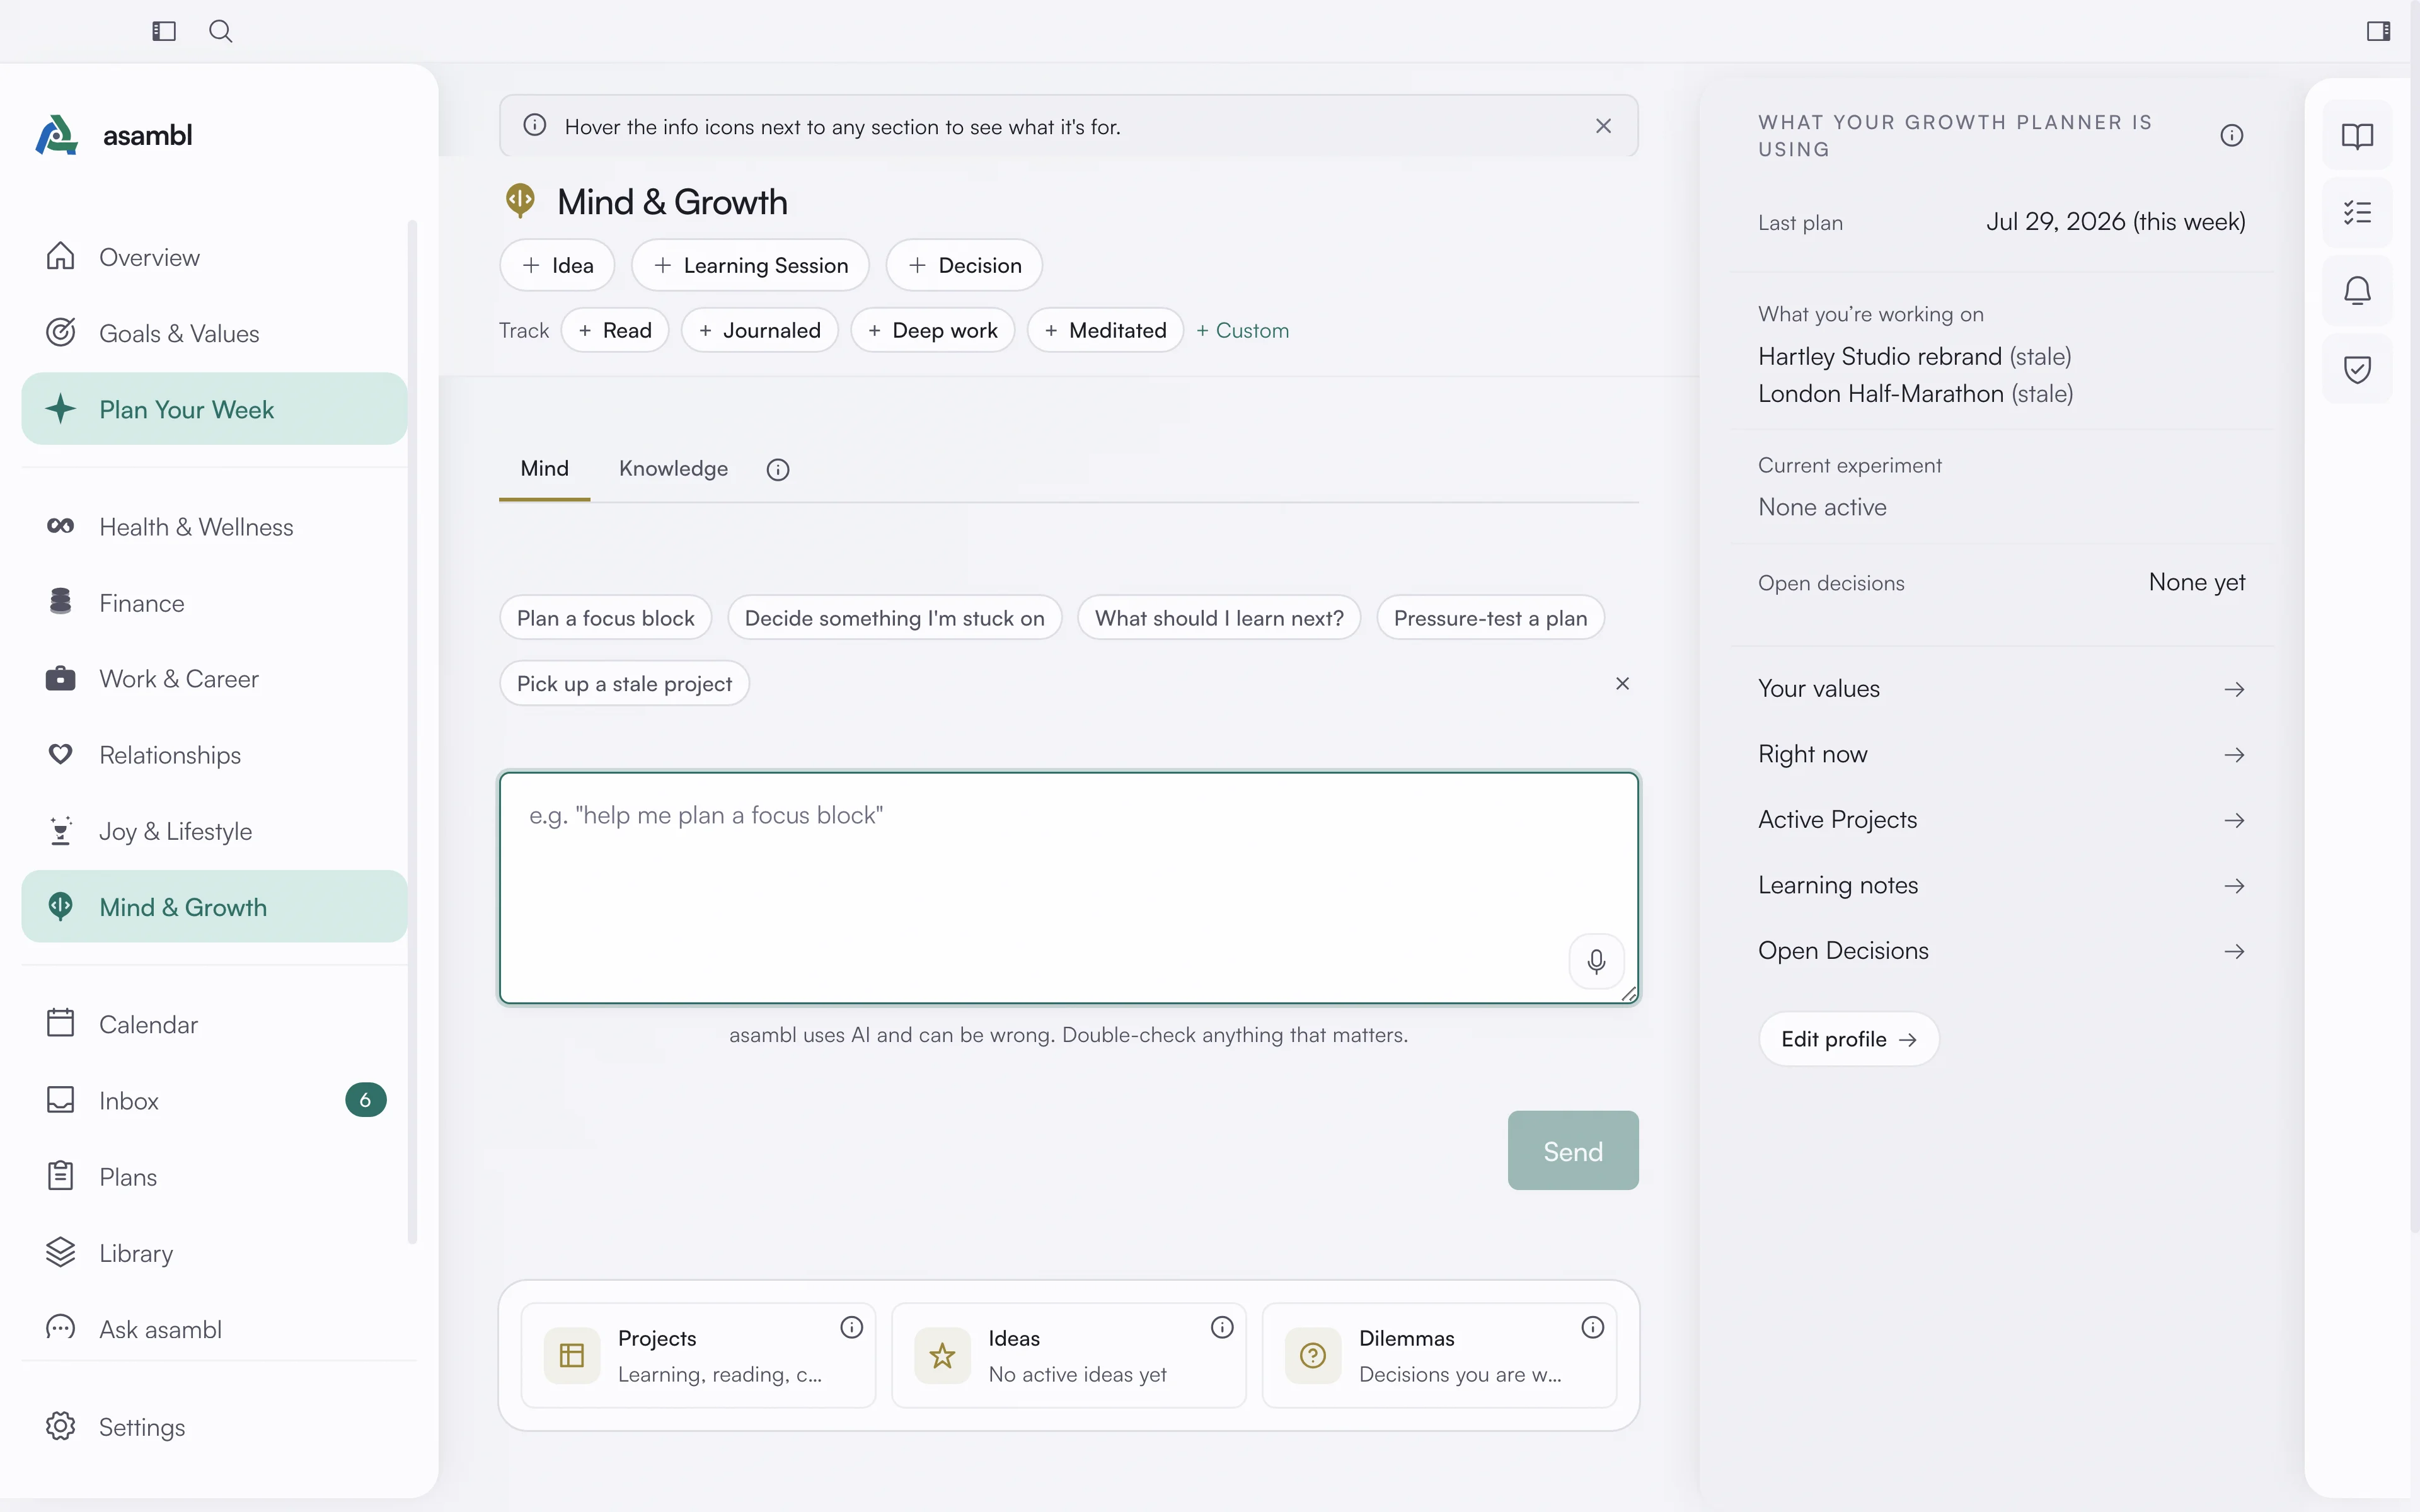Image resolution: width=2420 pixels, height=1512 pixels.
Task: Open Inbox with 6 unread items
Action: click(214, 1100)
